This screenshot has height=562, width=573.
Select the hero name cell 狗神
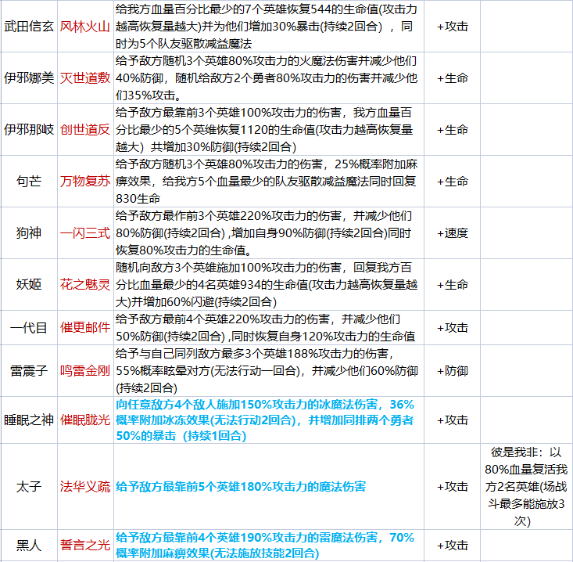pyautogui.click(x=29, y=232)
